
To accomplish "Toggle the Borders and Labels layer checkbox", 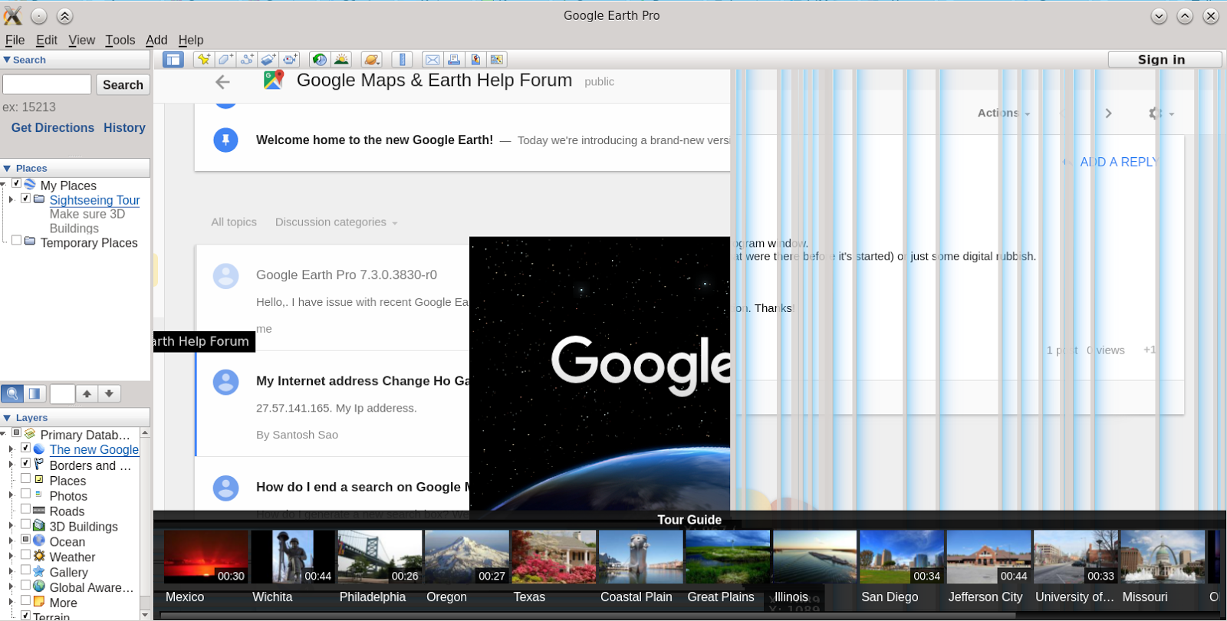I will coord(25,463).
